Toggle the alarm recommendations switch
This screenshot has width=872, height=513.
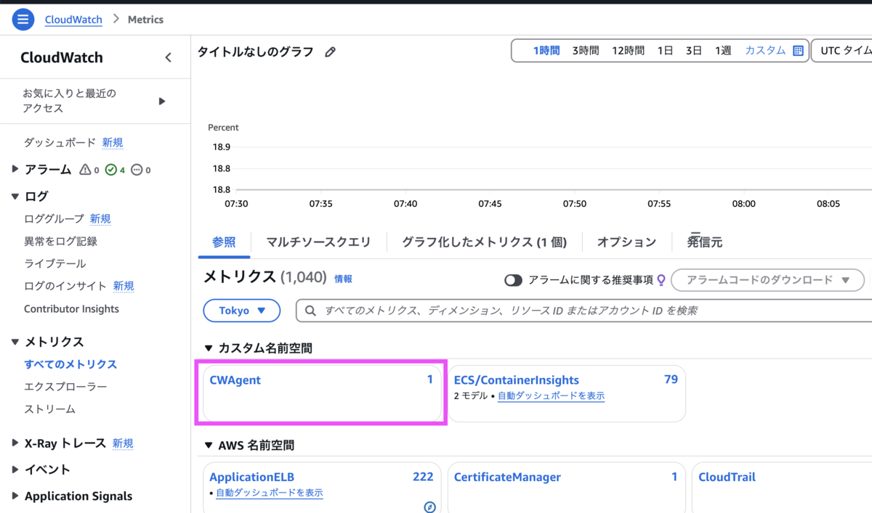click(x=513, y=280)
